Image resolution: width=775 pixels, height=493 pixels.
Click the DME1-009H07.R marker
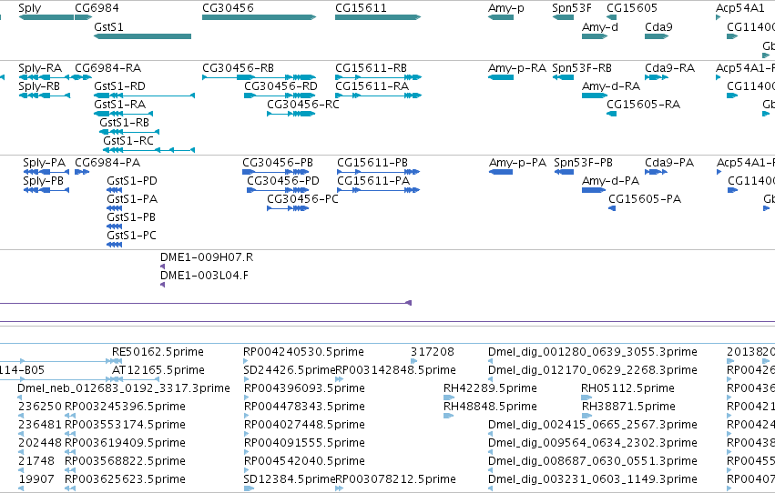point(163,267)
